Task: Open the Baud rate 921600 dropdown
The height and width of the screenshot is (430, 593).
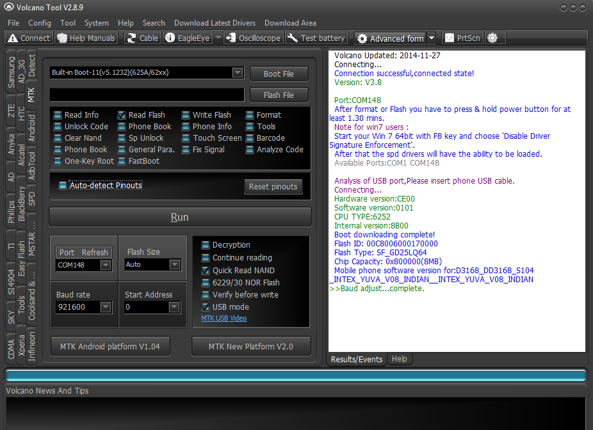Action: 106,307
